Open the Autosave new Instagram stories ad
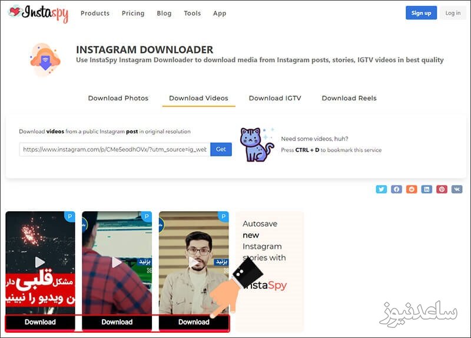471x338 pixels. tap(270, 271)
